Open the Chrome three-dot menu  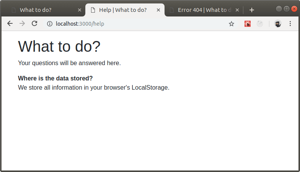(x=290, y=24)
